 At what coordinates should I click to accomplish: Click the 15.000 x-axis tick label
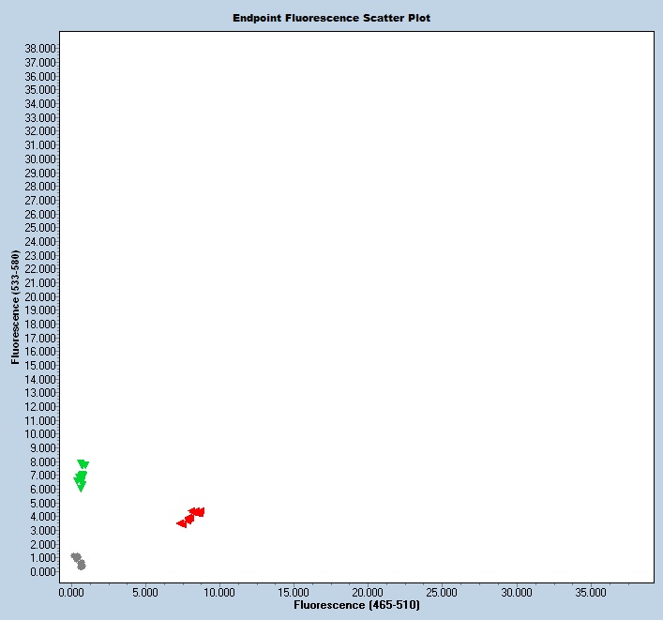coord(294,593)
